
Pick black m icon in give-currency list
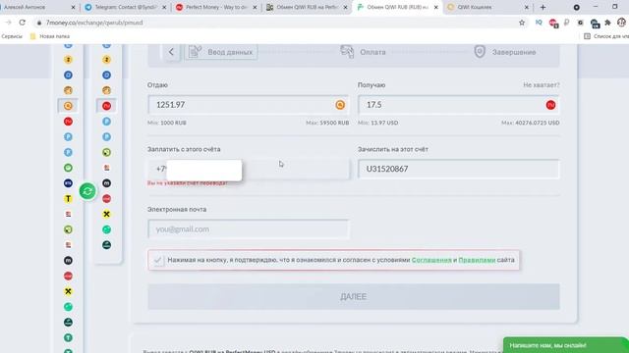pyautogui.click(x=68, y=261)
